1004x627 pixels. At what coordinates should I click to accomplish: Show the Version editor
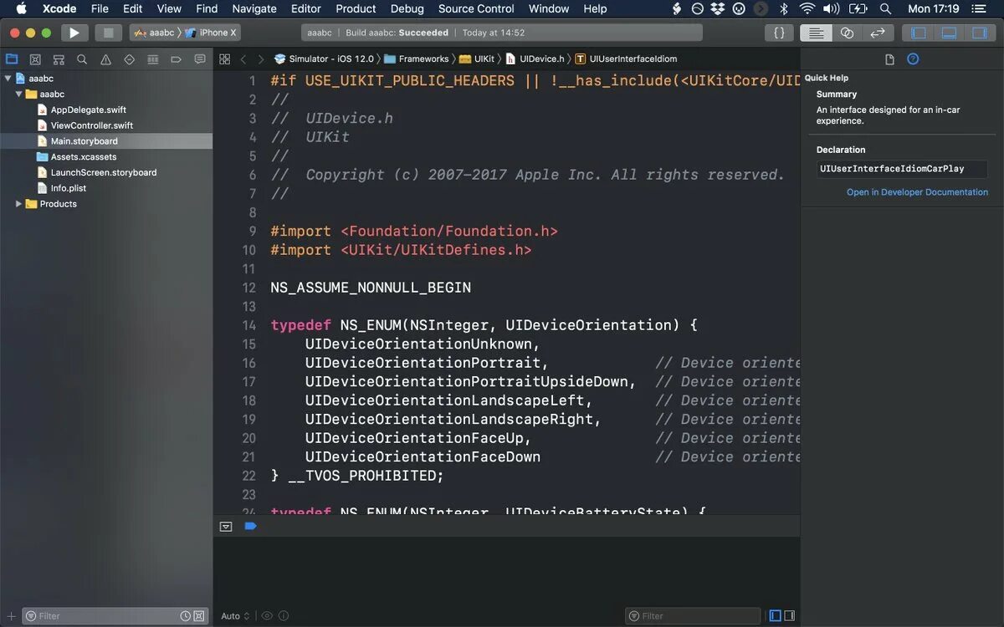click(877, 33)
